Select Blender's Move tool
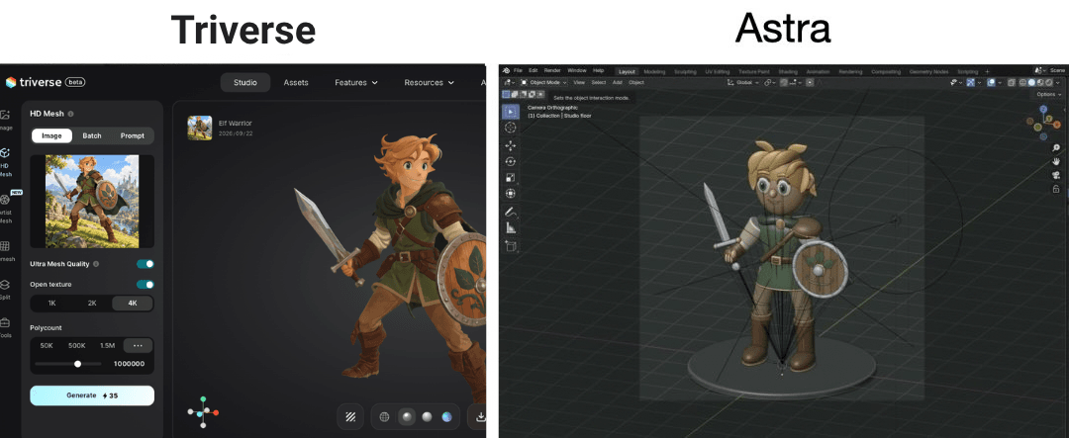 [x=510, y=145]
